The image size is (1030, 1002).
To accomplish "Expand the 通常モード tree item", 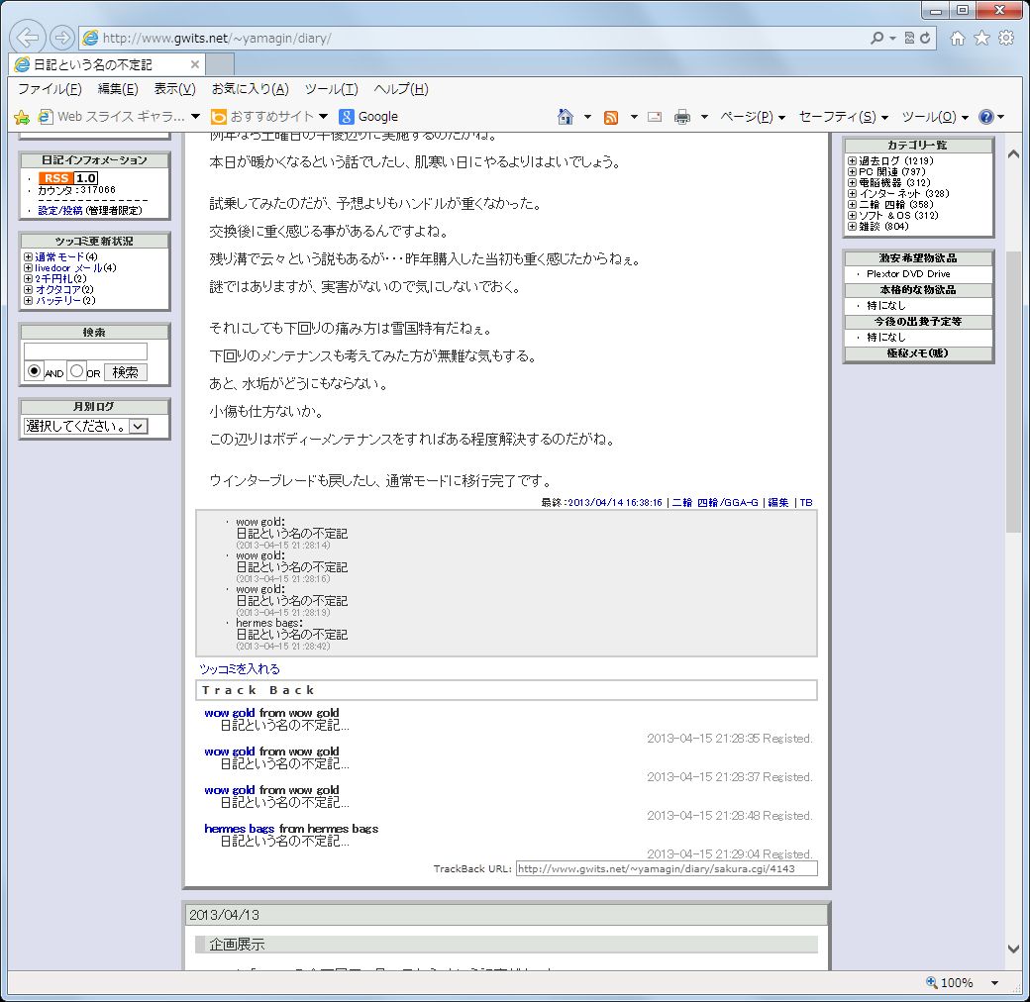I will pos(28,257).
